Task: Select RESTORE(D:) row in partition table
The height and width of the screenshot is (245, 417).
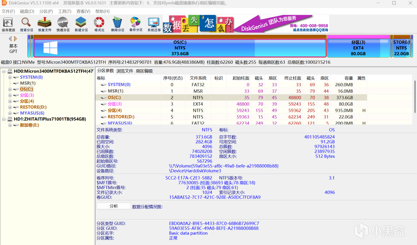Action: coord(231,117)
